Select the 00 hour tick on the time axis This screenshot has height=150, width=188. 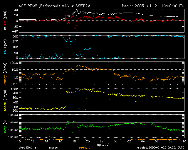tap(115, 141)
